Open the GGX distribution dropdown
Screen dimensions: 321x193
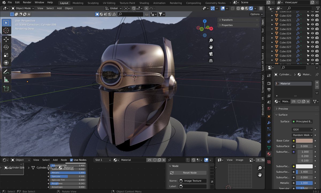tap(302, 129)
